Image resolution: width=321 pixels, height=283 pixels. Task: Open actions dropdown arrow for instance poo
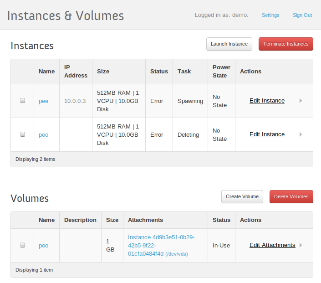coord(301,134)
